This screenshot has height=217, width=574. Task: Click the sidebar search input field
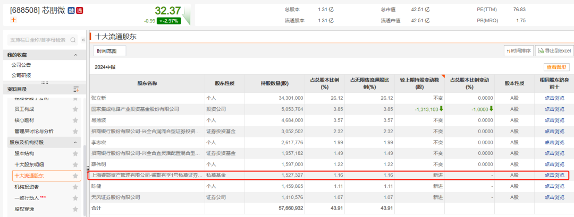pyautogui.click(x=37, y=40)
